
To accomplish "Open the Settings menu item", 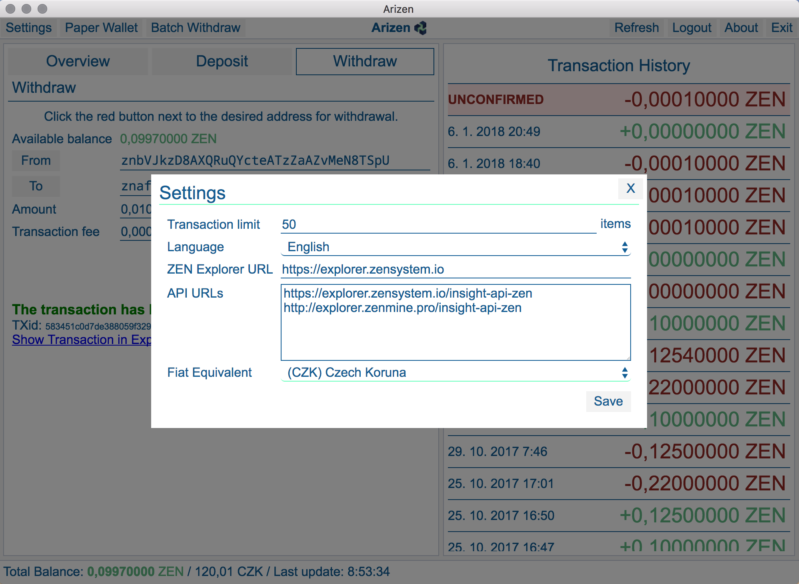I will (29, 28).
